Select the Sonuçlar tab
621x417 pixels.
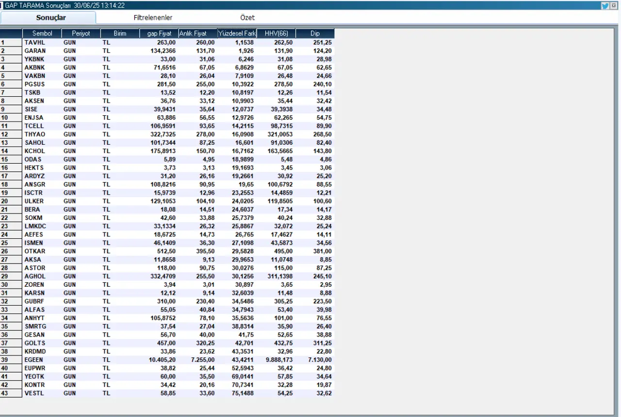pos(51,17)
